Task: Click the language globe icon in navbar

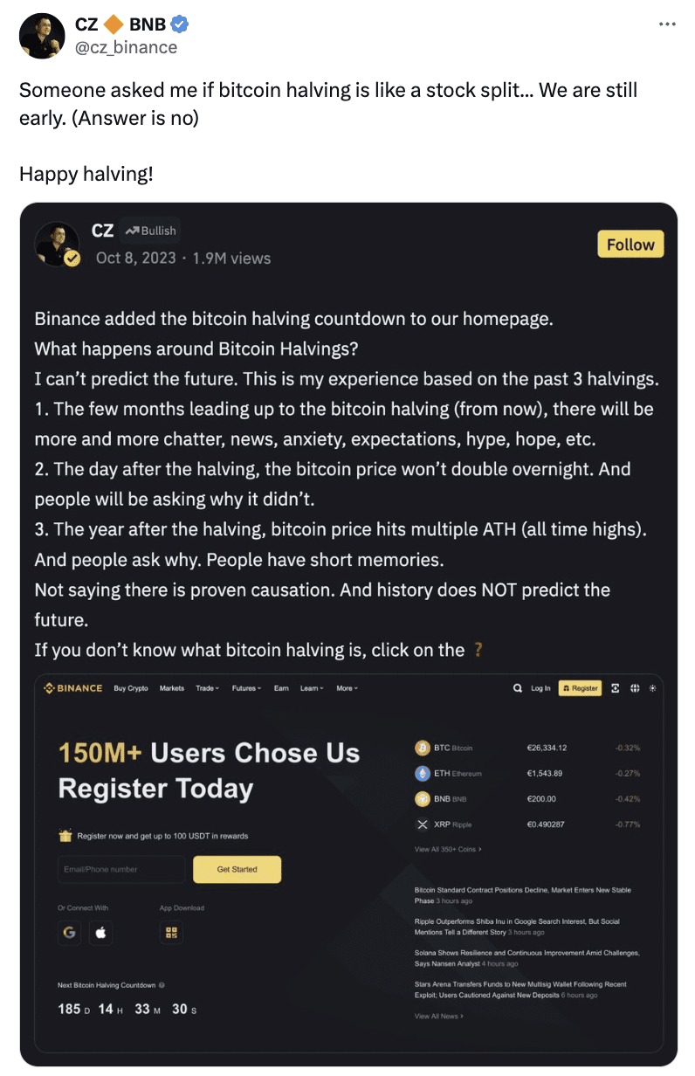Action: pos(636,688)
